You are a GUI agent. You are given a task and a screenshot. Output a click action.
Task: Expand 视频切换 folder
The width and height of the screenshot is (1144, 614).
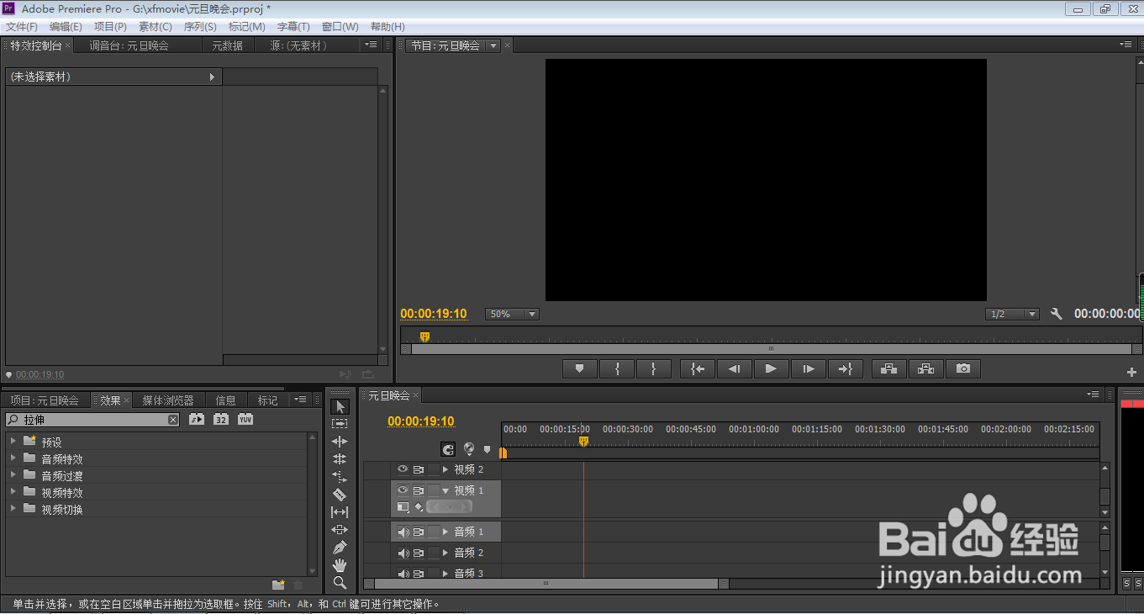13,509
